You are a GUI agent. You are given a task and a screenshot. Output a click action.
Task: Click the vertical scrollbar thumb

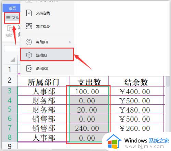168,81
